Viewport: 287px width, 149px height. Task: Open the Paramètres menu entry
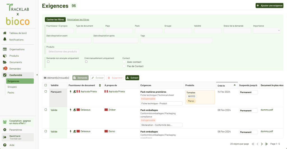tap(16, 130)
